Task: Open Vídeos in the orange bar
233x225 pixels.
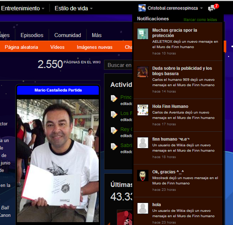Action: pos(57,47)
